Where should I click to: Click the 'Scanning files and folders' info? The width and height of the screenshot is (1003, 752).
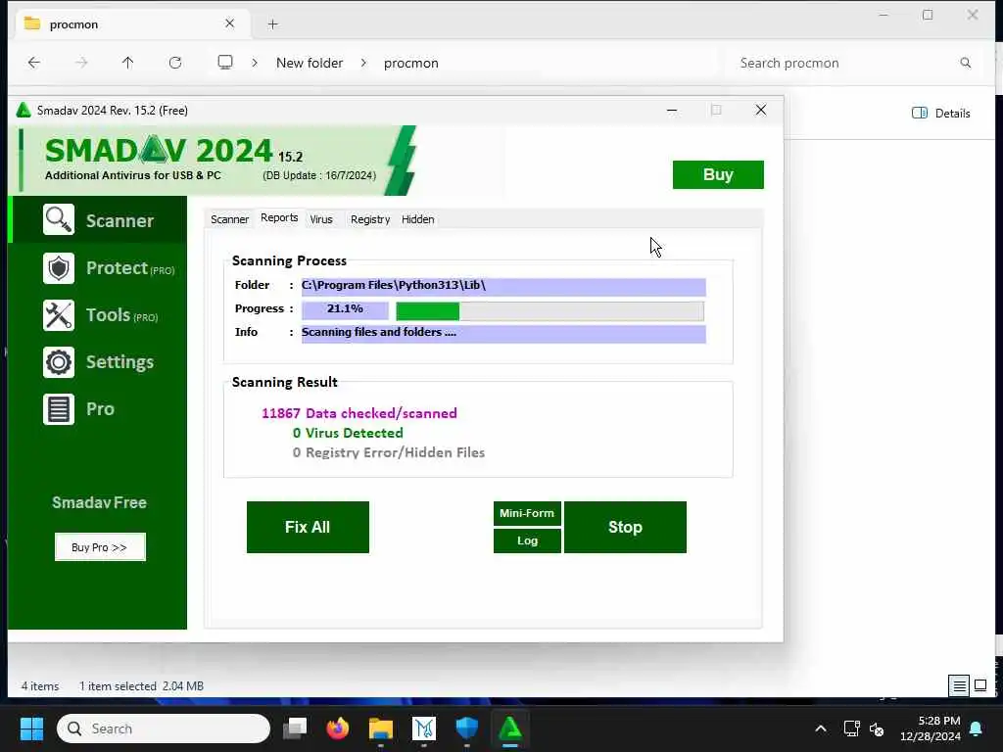(x=503, y=333)
